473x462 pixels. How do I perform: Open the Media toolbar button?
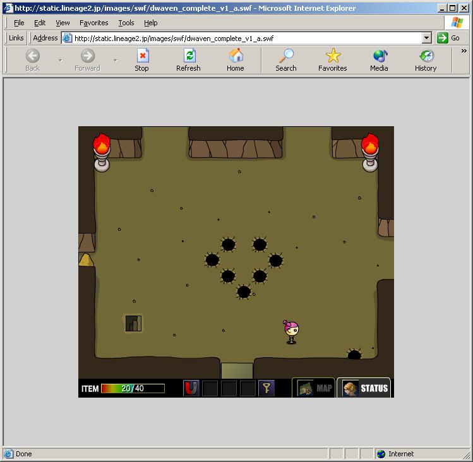click(x=379, y=61)
